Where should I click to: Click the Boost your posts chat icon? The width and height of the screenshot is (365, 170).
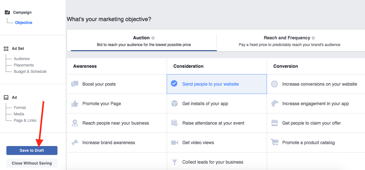pyautogui.click(x=75, y=84)
